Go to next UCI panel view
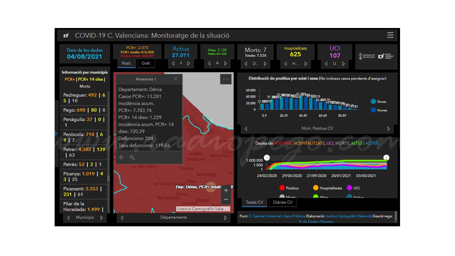This screenshot has height=256, width=455. point(343,64)
